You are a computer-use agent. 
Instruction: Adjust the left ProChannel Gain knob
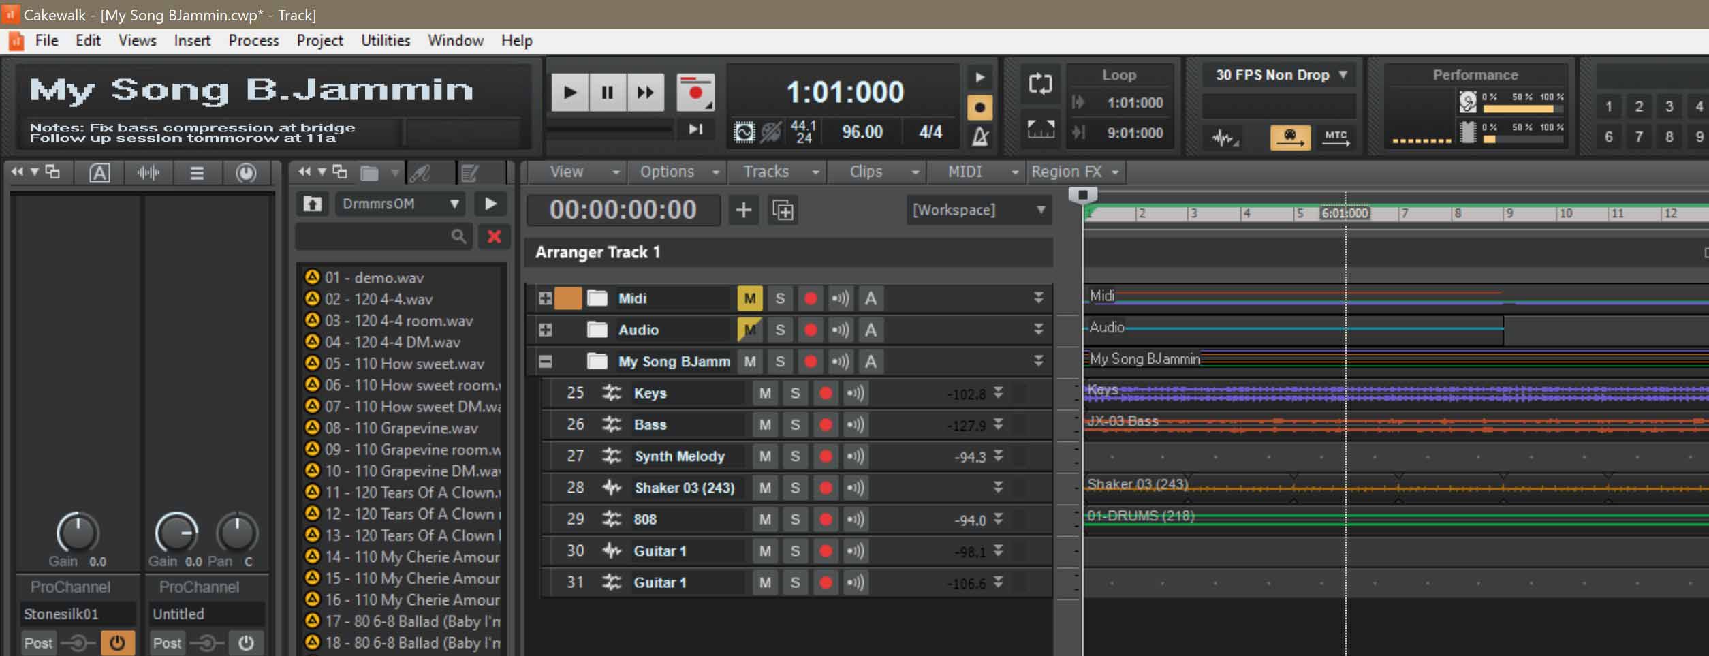[77, 532]
